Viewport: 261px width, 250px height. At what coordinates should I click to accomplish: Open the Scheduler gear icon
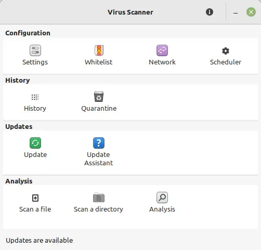tap(226, 51)
